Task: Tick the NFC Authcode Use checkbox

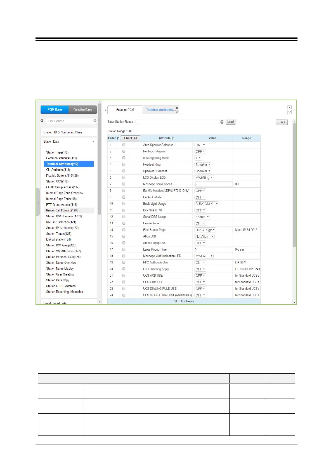Action: coord(124,262)
